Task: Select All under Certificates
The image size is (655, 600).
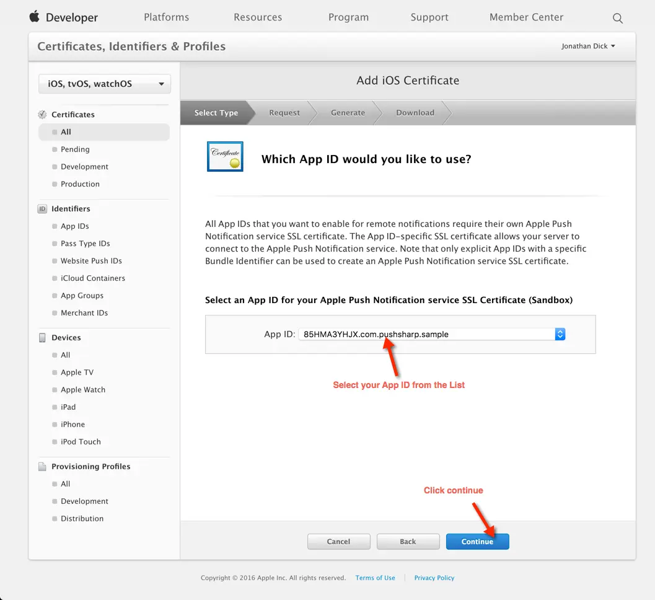Action: pyautogui.click(x=104, y=132)
